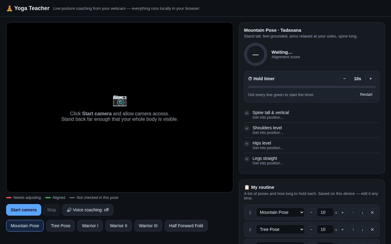Remove Tree Pose from routine
Viewport: 391px width, 244px height.
click(372, 229)
